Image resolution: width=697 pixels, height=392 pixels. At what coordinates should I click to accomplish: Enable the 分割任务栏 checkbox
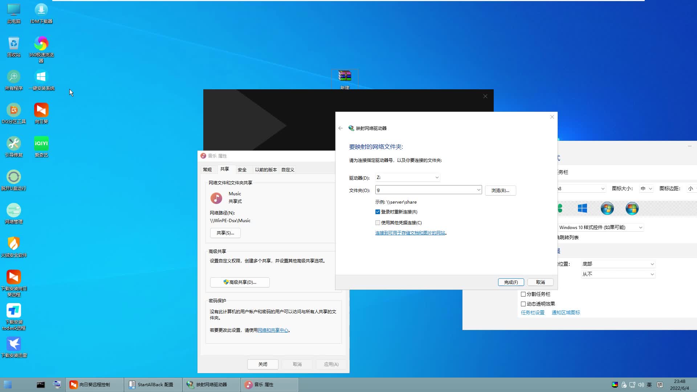coord(523,294)
